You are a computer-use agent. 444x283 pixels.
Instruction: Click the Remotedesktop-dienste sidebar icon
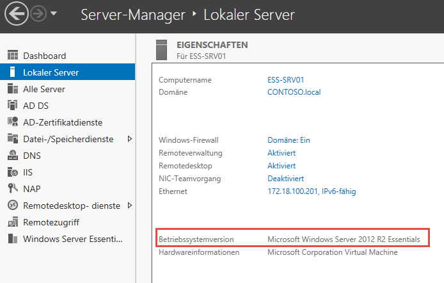point(13,205)
